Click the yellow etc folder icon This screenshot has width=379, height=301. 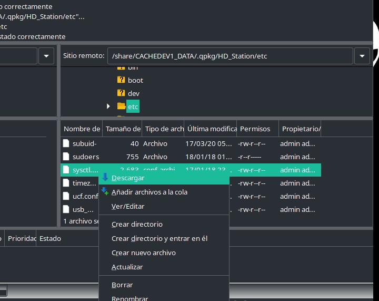[121, 106]
